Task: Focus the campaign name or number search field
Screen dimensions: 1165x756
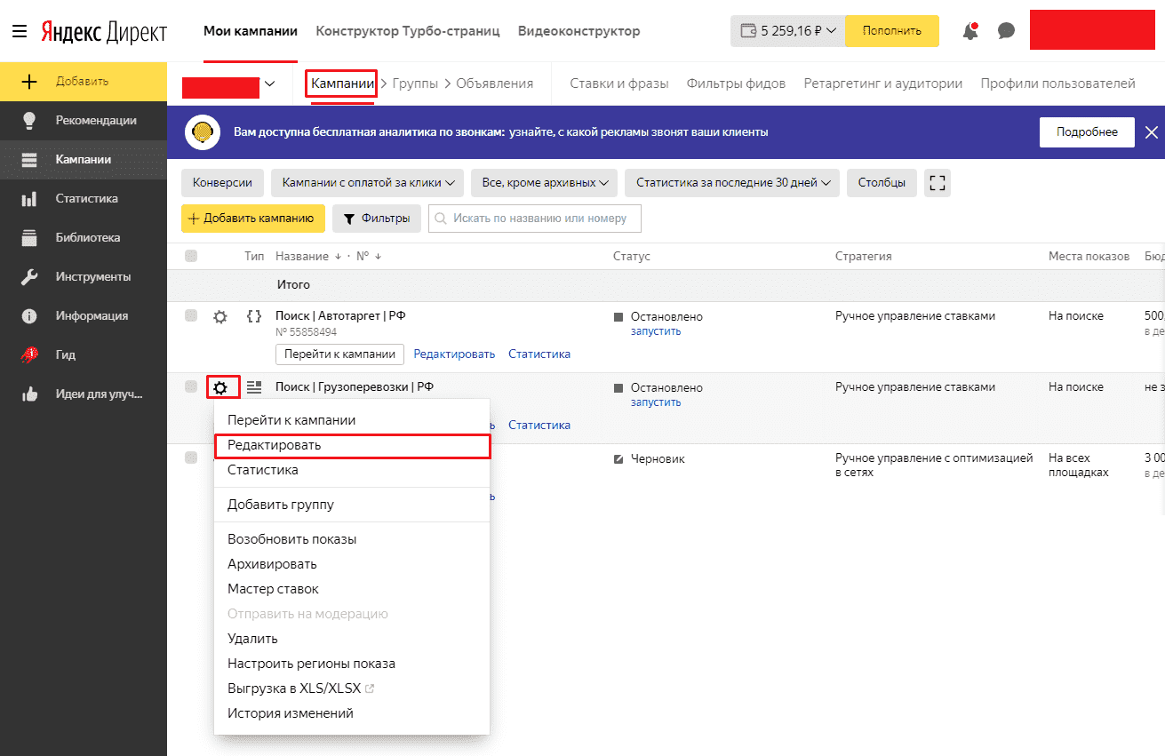Action: pyautogui.click(x=534, y=219)
